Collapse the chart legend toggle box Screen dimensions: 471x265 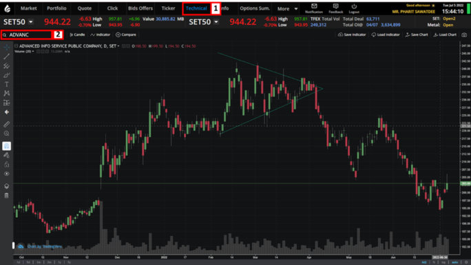(x=17, y=46)
